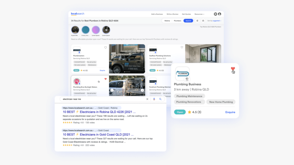Click the voice search microphone icon
294x165 pixels.
(154, 99)
